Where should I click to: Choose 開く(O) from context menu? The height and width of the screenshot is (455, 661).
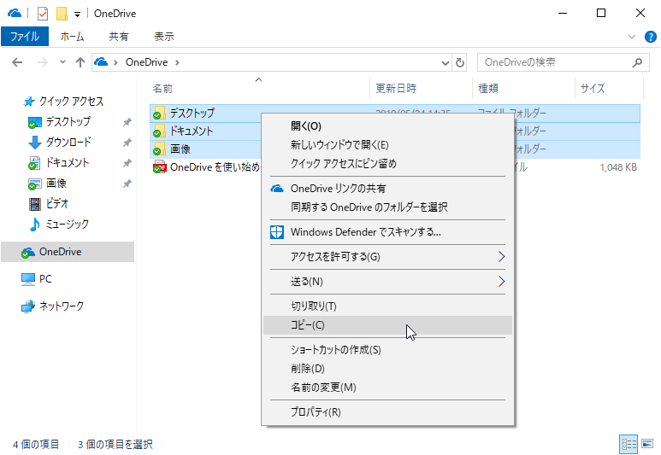(x=387, y=125)
